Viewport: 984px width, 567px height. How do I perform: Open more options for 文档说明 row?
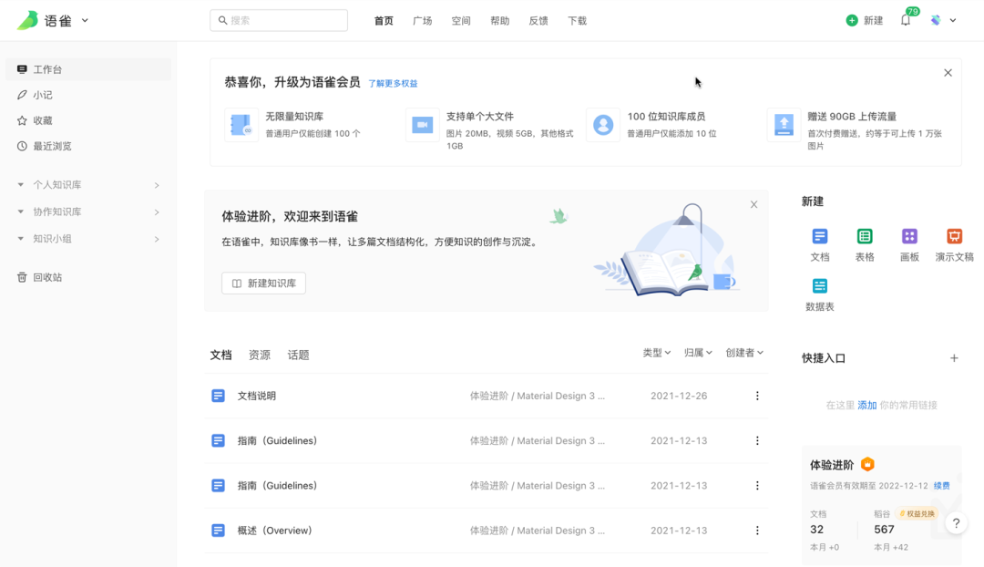757,396
